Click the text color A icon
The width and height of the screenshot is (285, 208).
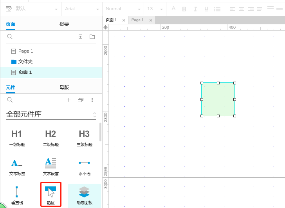(173, 8)
